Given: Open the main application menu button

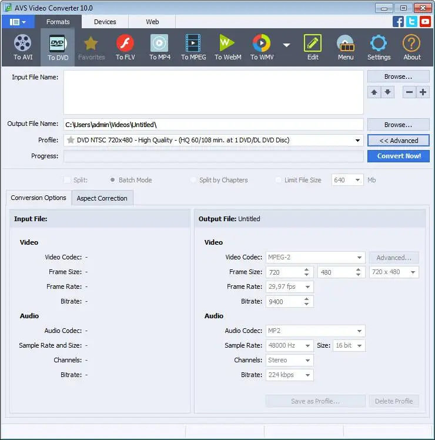Looking at the screenshot, I should (18, 22).
